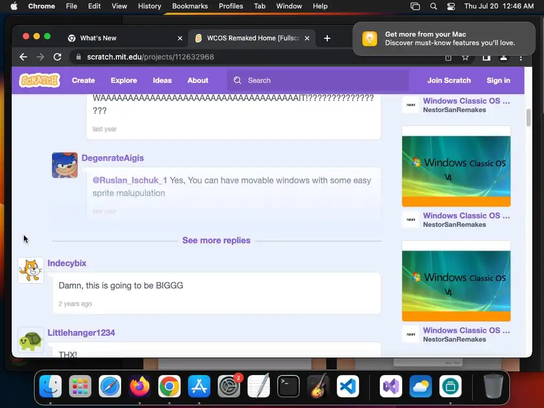The image size is (544, 408).
Task: Click Explore in the Scratch navigation
Action: [124, 81]
